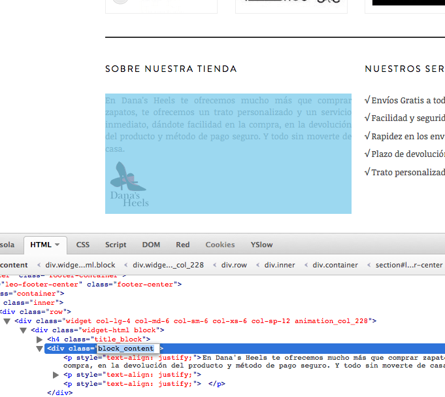Select the div class="row" code line
Viewport: 445px width, 397px height.
(x=35, y=312)
